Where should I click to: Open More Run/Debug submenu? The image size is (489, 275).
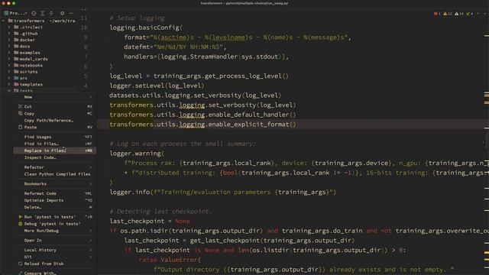tap(54, 231)
